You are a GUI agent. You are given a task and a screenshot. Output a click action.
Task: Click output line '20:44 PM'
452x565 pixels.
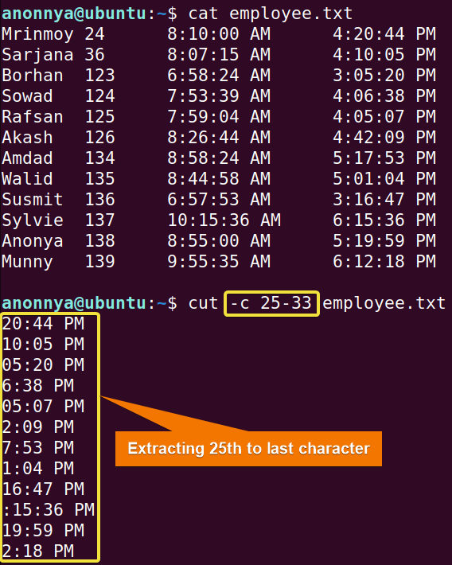point(43,324)
